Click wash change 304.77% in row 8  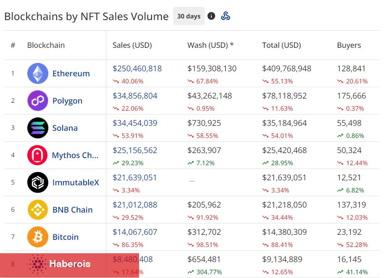pyautogui.click(x=209, y=272)
